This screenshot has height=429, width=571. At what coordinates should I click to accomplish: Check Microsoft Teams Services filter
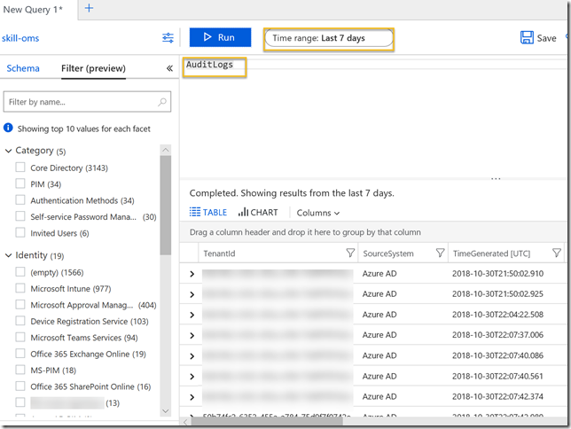point(20,337)
